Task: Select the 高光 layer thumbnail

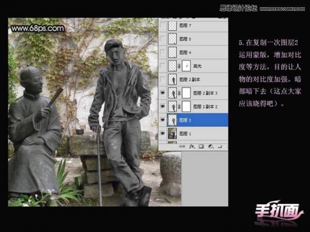Action: point(172,66)
